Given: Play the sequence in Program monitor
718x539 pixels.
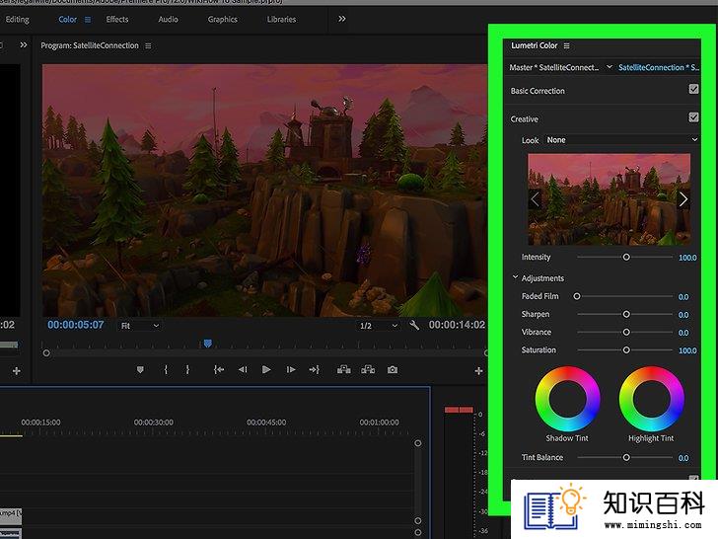Looking at the screenshot, I should [266, 369].
